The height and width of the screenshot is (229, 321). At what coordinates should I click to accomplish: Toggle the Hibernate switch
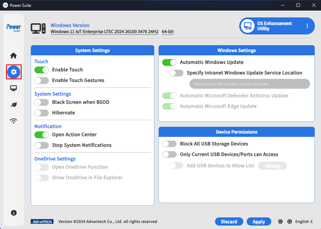[41, 113]
